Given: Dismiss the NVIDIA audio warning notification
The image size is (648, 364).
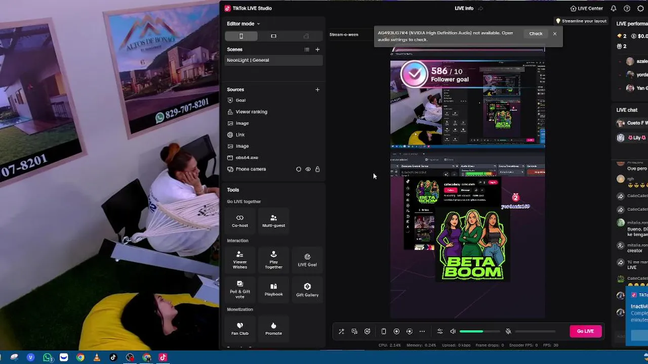Looking at the screenshot, I should (555, 34).
